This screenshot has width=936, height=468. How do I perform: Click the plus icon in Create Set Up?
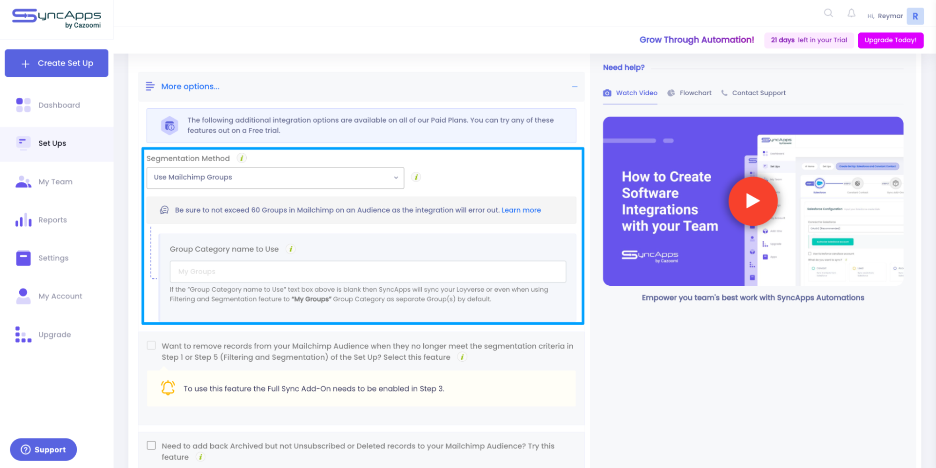click(26, 63)
